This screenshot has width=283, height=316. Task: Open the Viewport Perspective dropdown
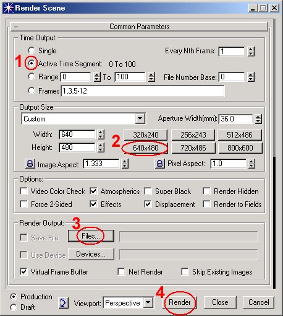pos(148,303)
